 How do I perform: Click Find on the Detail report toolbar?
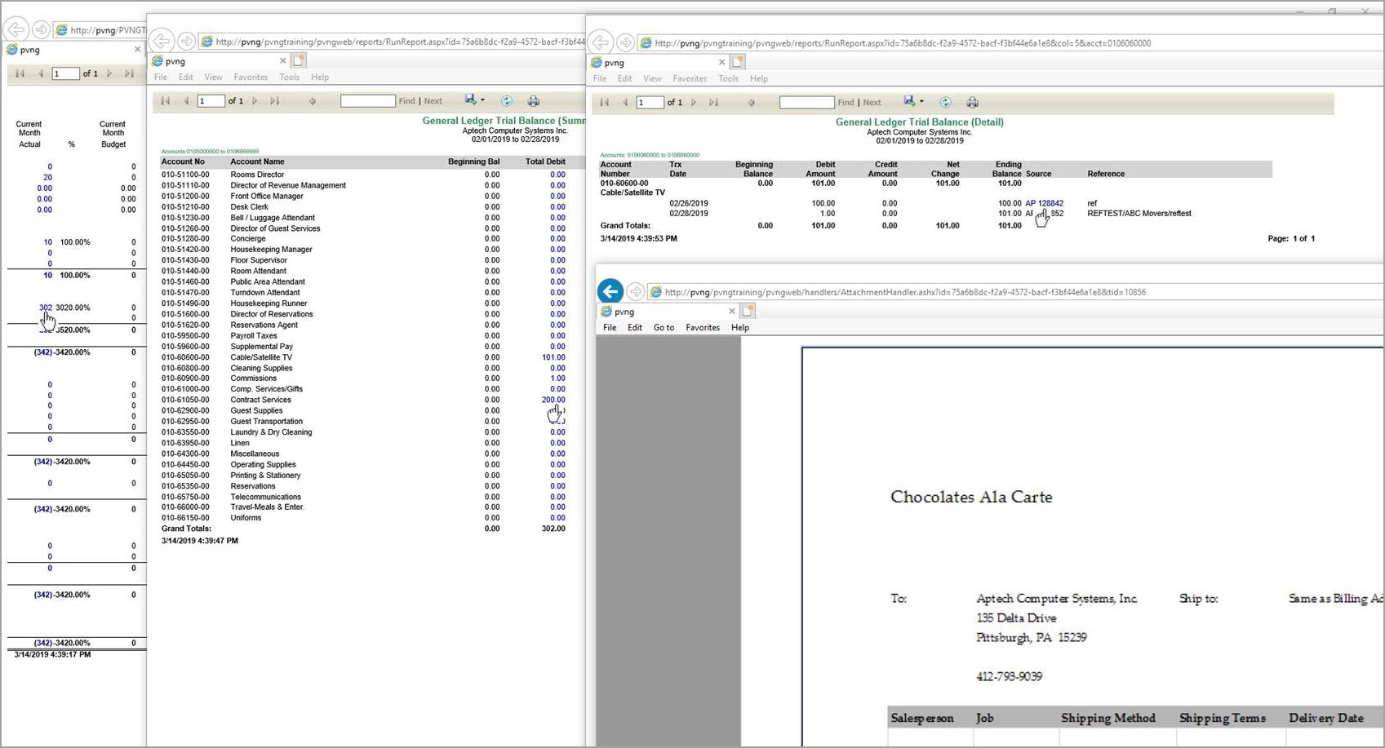pyautogui.click(x=846, y=102)
